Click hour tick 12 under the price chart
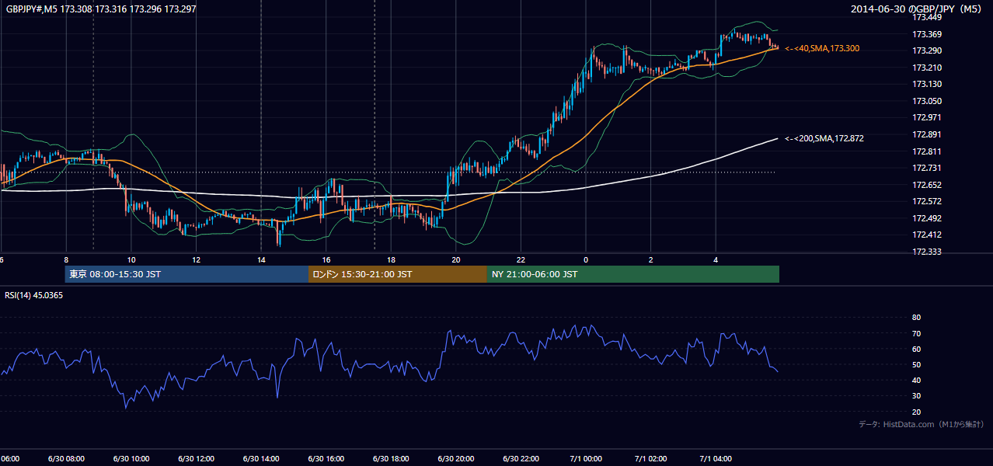Screen dimensions: 993x466 coord(196,259)
